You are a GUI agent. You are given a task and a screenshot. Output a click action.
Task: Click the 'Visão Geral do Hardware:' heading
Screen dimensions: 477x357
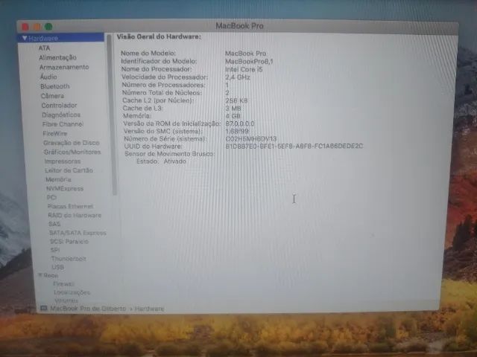point(159,36)
